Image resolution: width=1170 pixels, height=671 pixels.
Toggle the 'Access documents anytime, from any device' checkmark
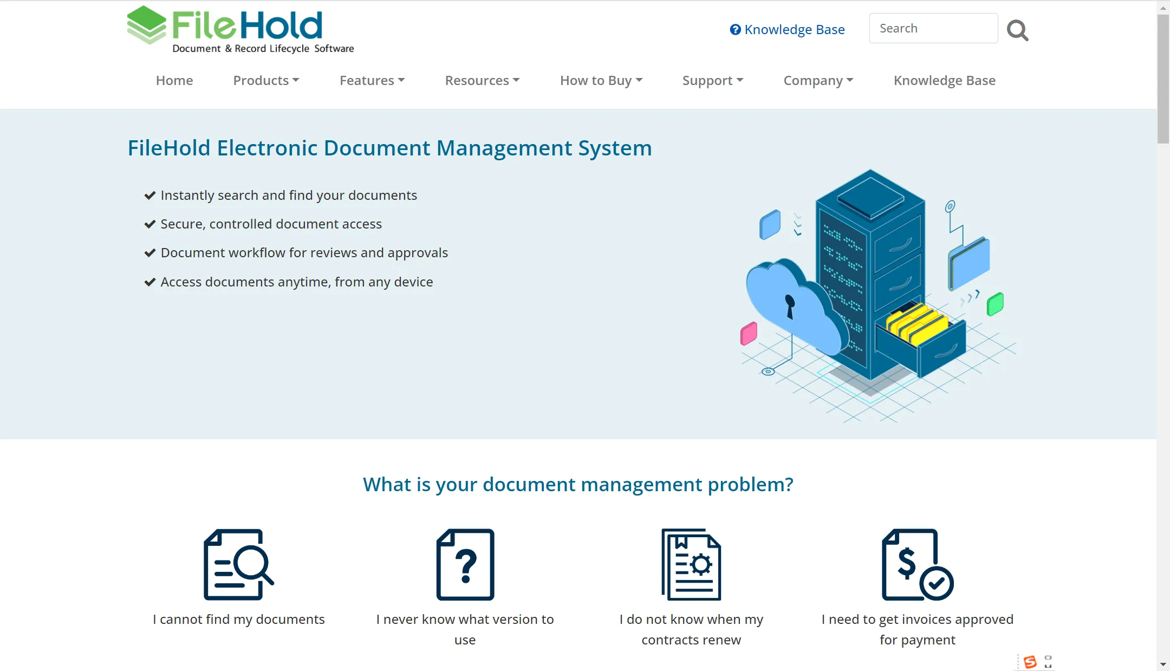[x=149, y=281]
